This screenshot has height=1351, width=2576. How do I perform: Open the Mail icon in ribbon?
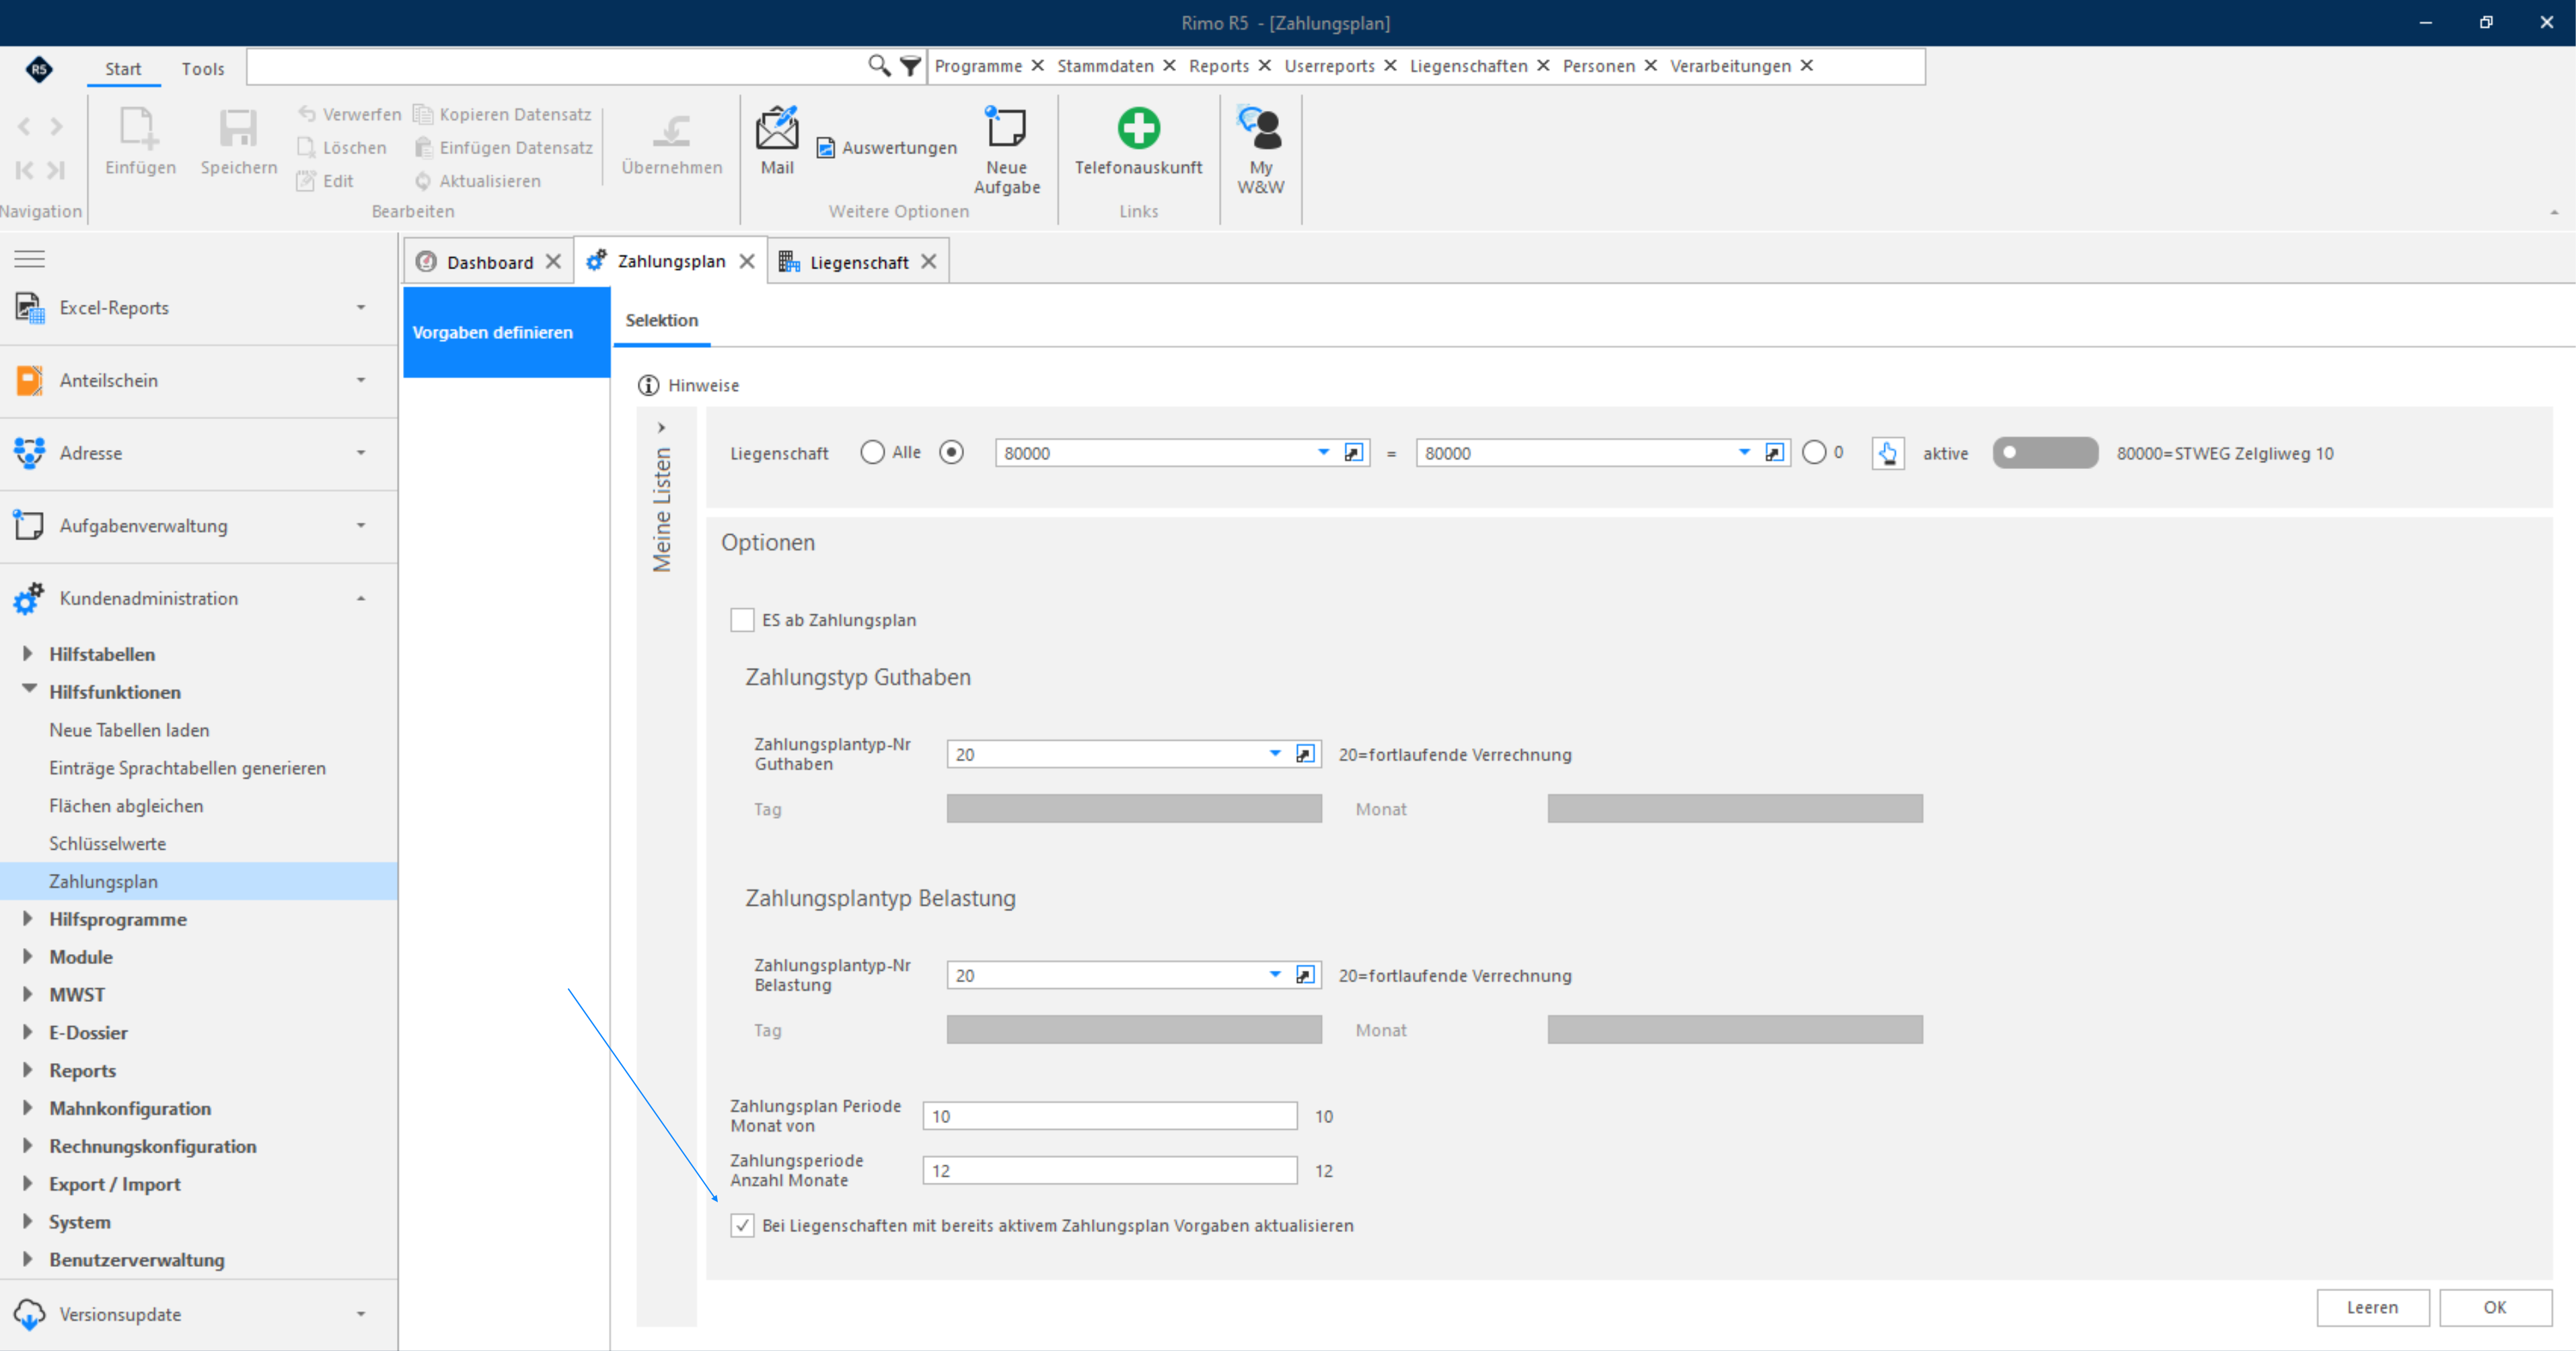[x=777, y=128]
